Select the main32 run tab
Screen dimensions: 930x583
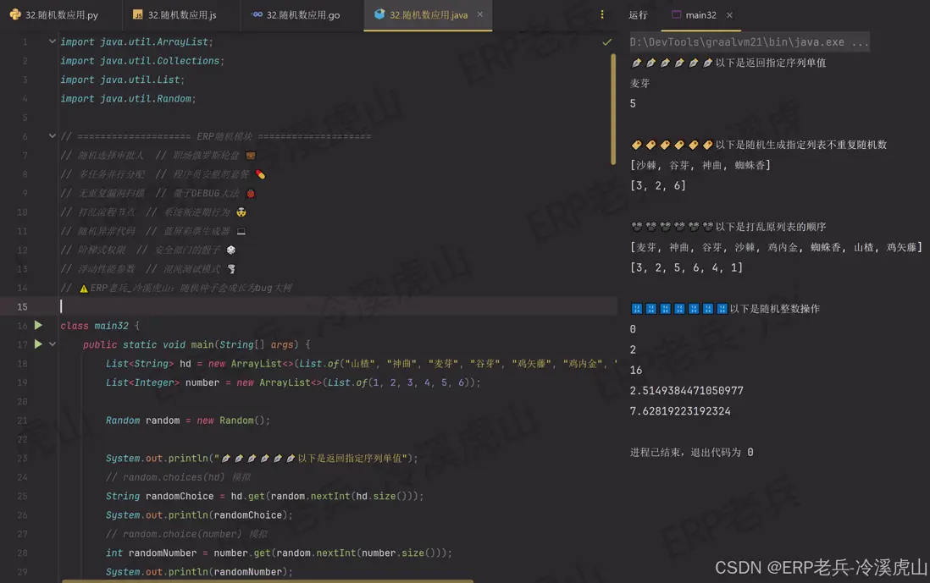(700, 15)
